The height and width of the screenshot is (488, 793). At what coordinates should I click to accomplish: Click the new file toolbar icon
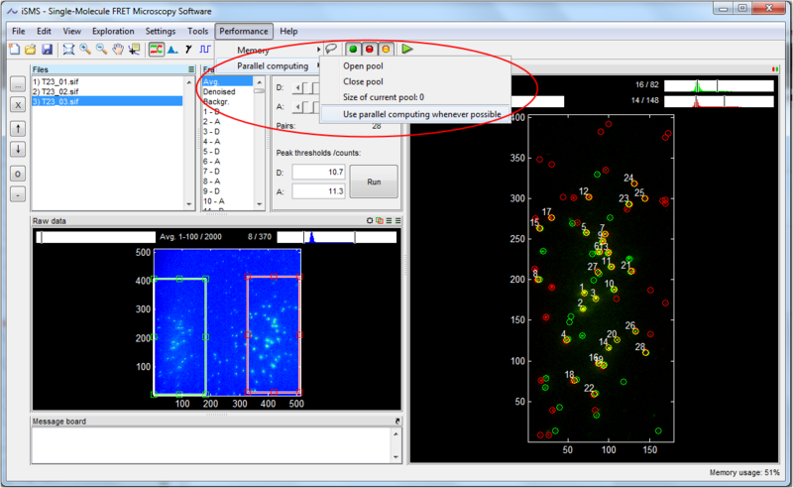(x=15, y=49)
